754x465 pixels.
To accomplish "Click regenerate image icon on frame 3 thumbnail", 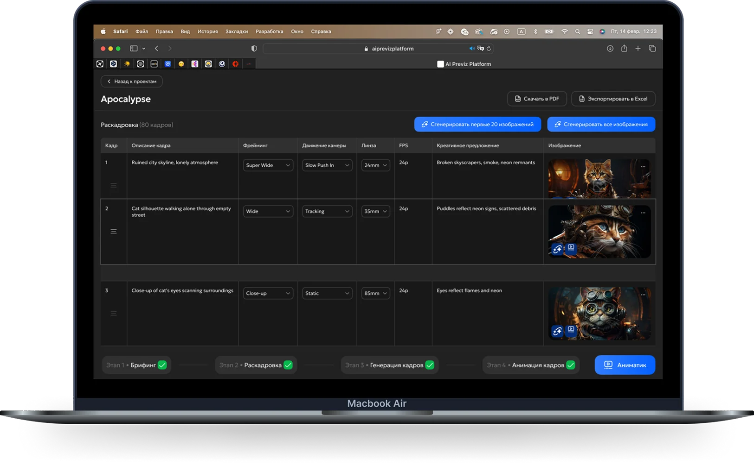I will pos(557,331).
